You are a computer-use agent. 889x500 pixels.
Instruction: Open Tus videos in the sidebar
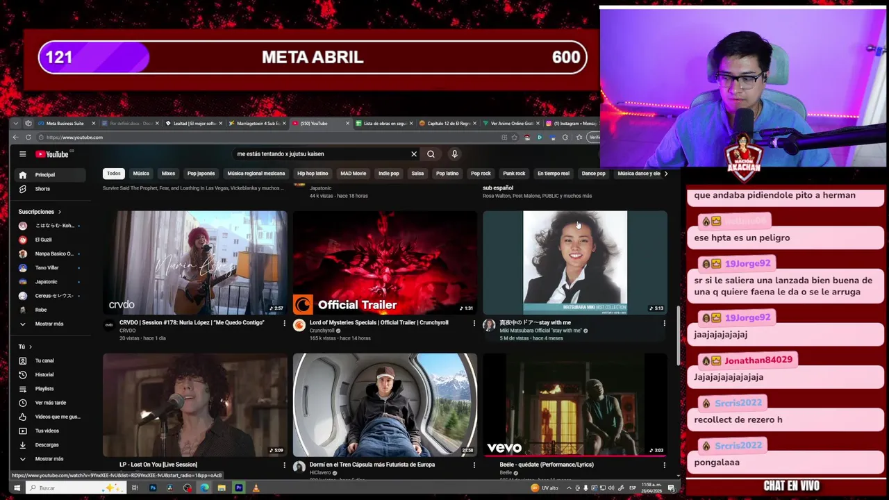pyautogui.click(x=49, y=431)
